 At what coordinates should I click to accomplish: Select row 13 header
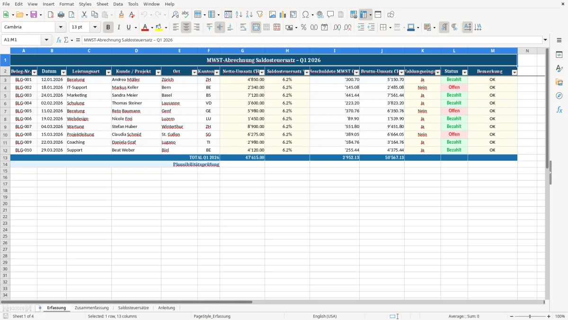(x=5, y=157)
